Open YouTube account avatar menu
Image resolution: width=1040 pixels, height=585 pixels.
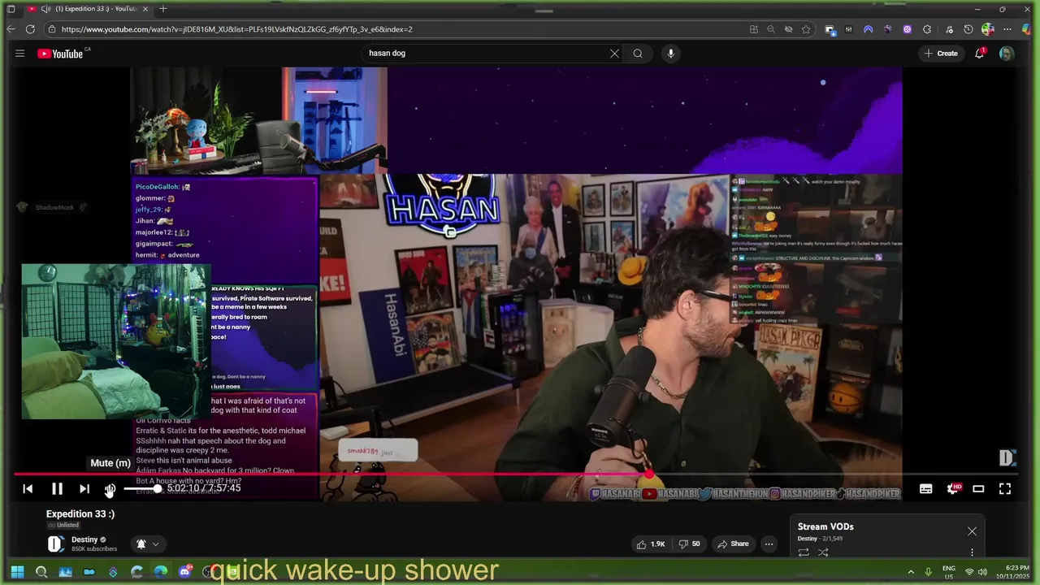[x=1007, y=54]
